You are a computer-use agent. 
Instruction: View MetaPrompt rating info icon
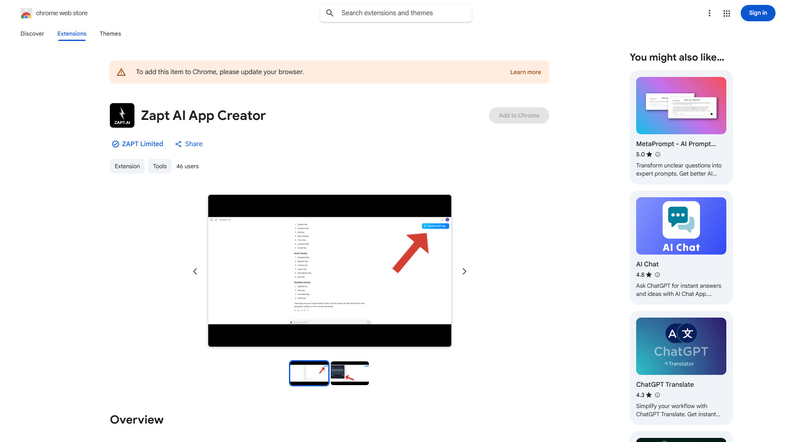[x=657, y=154]
